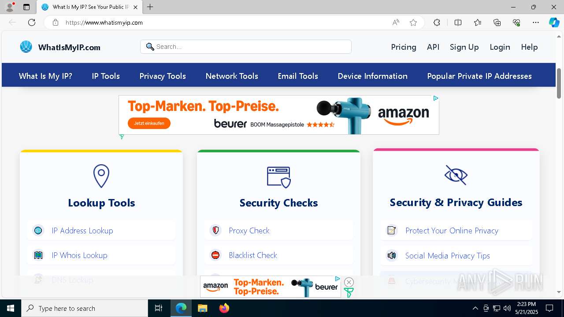
Task: Toggle split screen view icon
Action: (458, 22)
